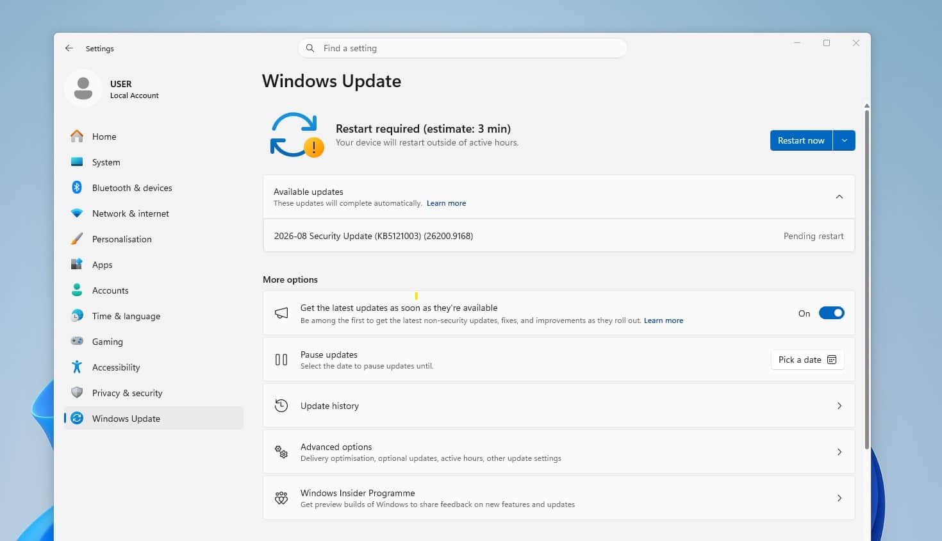This screenshot has width=942, height=541.
Task: Open the Pick a date dropdown
Action: pos(807,360)
